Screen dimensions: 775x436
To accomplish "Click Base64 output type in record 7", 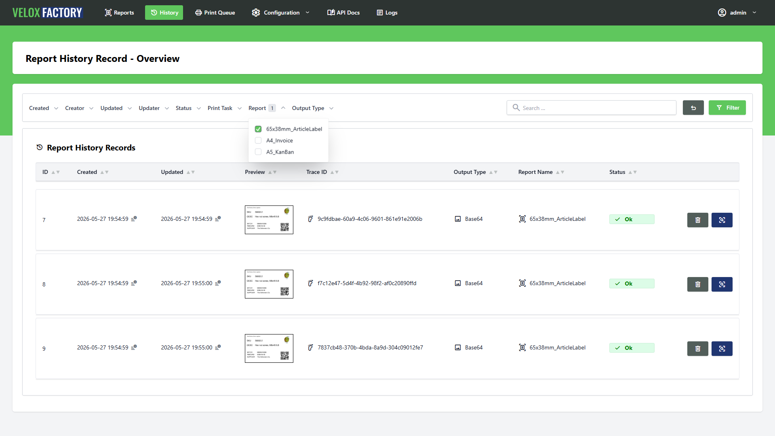I will [474, 219].
